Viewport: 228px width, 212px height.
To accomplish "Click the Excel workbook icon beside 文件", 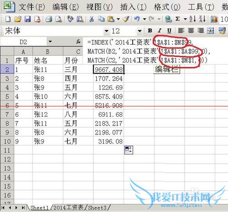I will pos(10,7).
